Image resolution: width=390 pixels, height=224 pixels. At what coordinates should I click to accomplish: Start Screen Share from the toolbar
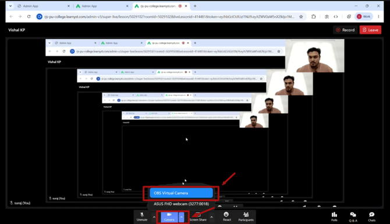(x=198, y=217)
